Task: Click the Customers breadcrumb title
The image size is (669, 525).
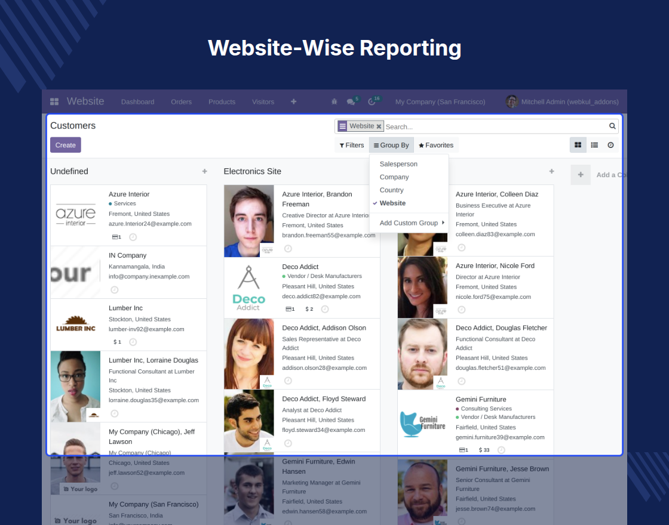Action: click(x=72, y=126)
